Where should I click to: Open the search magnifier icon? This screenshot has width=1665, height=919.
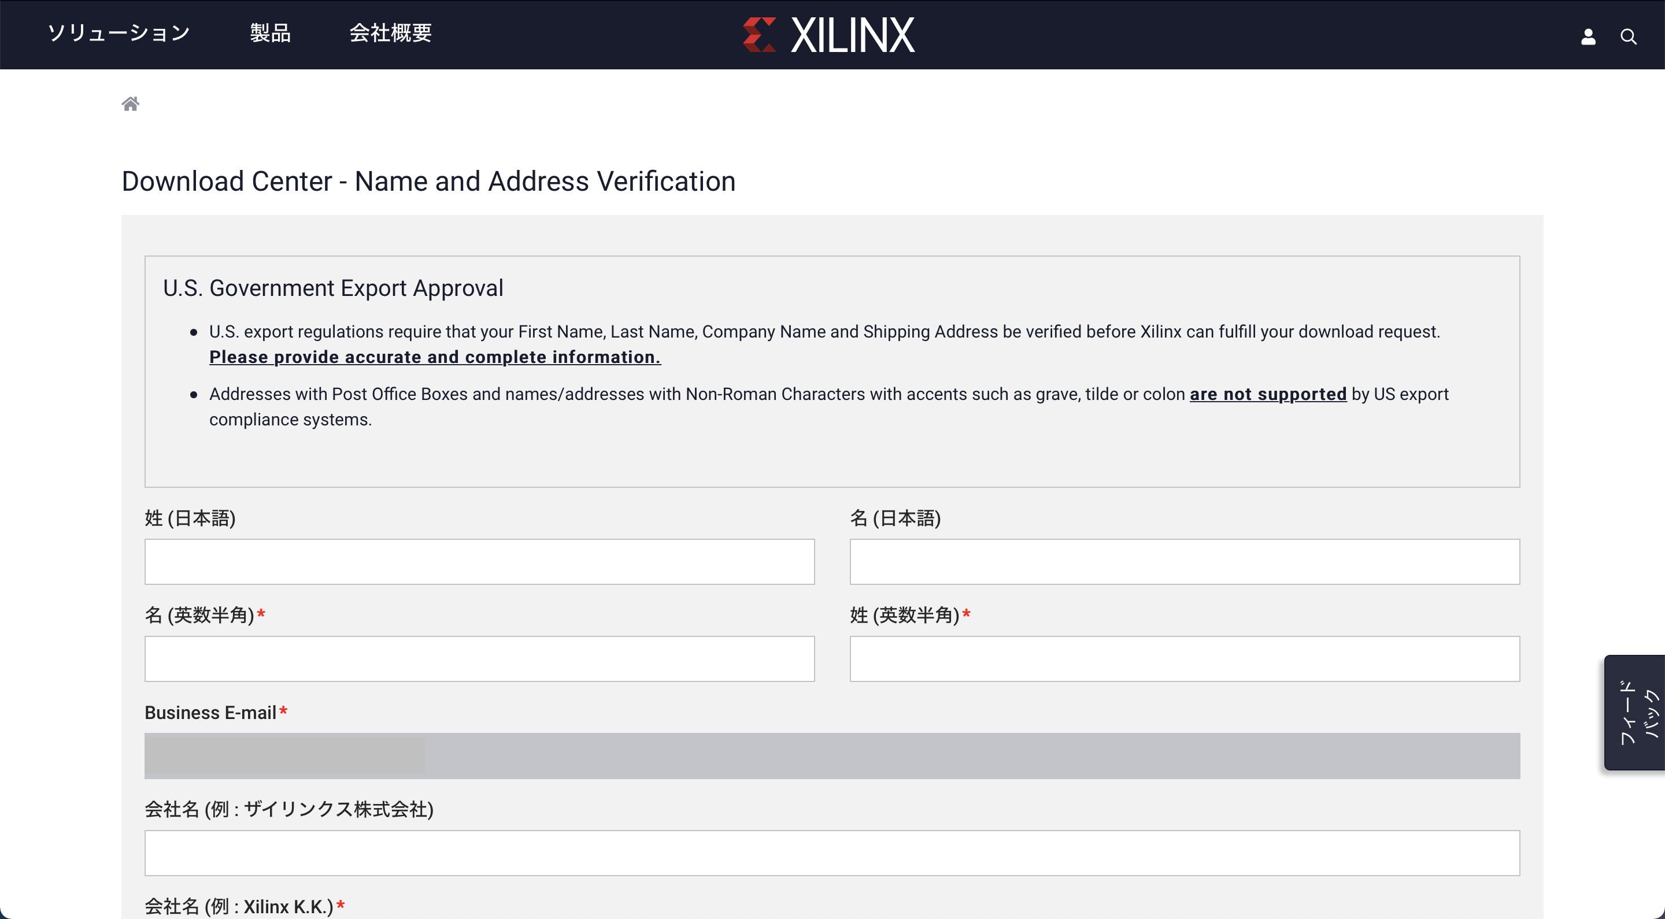[1628, 37]
